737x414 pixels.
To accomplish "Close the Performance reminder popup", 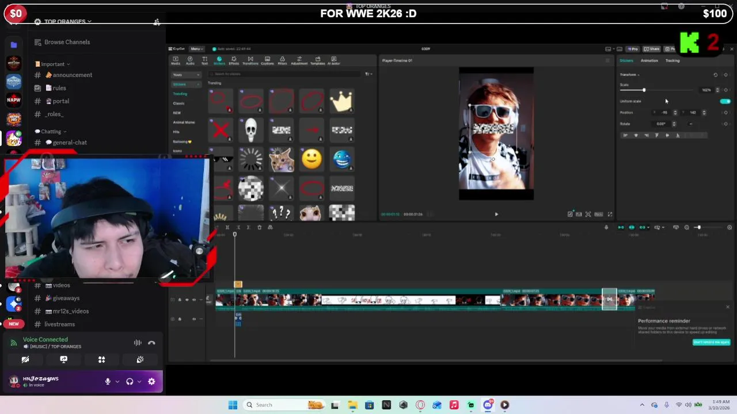I will click(727, 307).
